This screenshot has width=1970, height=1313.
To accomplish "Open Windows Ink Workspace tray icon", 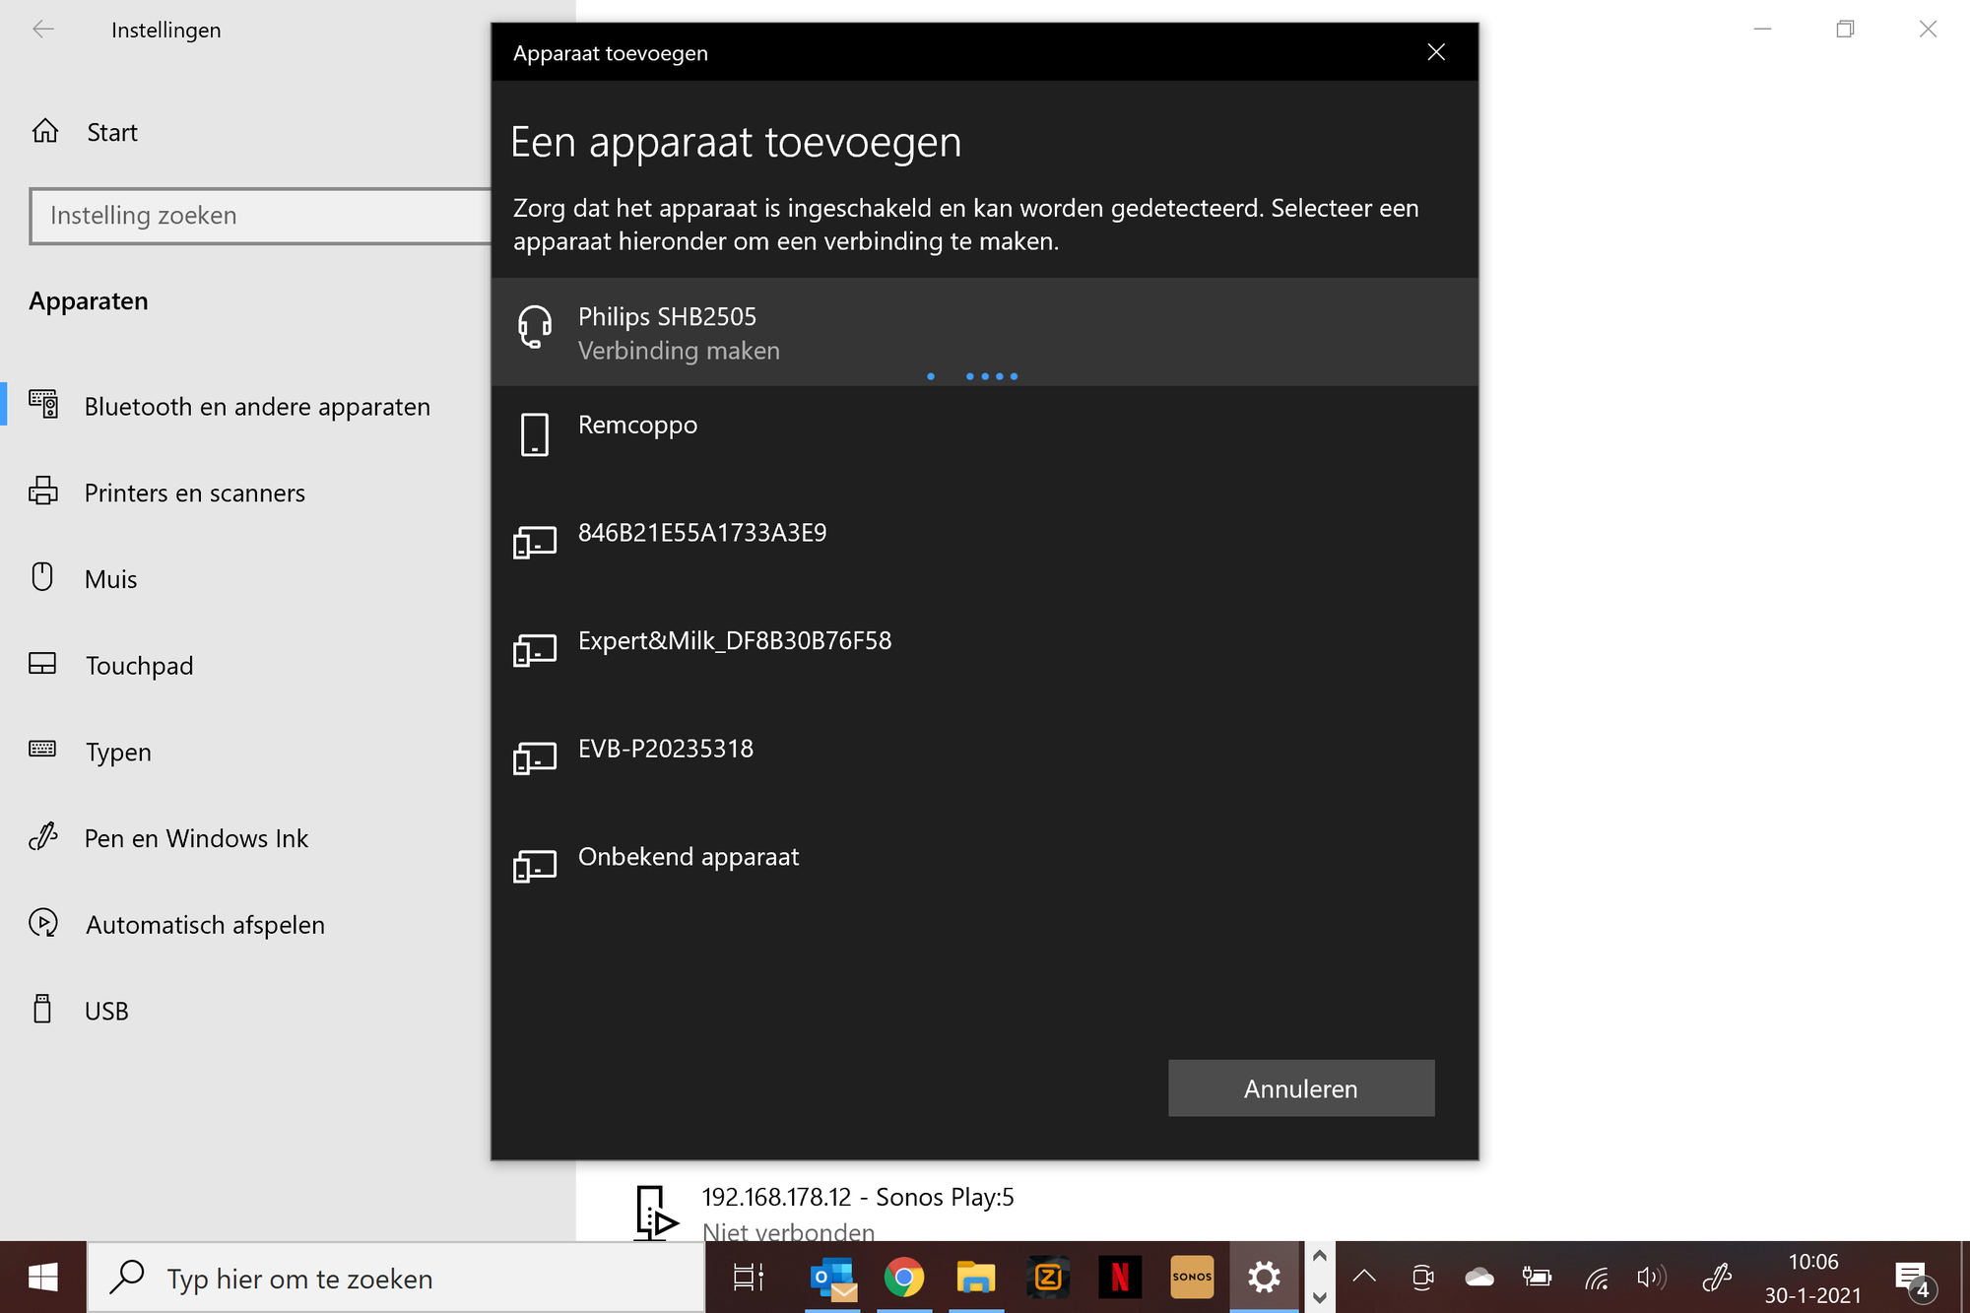I will (x=1717, y=1278).
